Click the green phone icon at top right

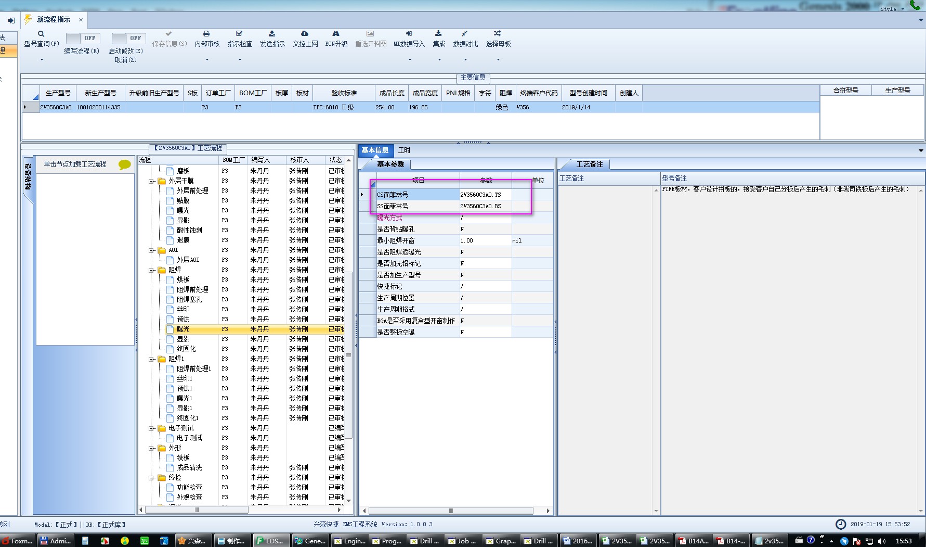[916, 5]
